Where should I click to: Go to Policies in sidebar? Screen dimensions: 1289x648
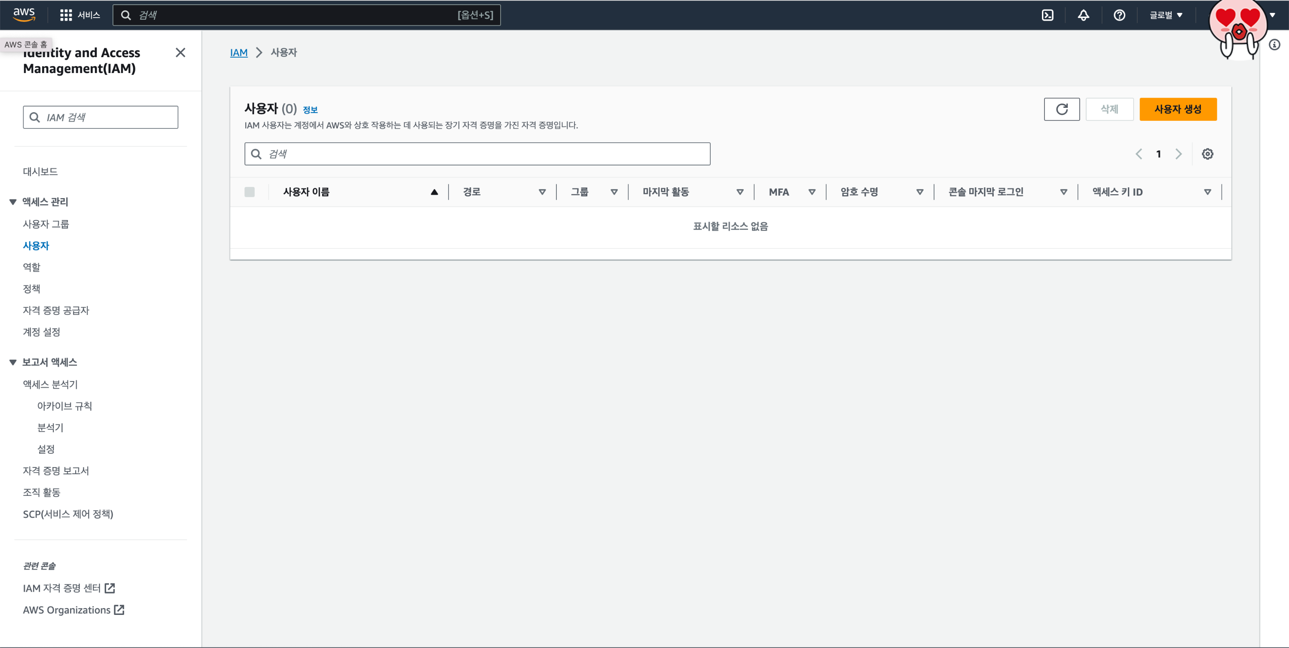31,289
